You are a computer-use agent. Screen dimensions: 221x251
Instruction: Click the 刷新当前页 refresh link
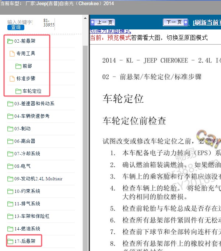coord(207,22)
